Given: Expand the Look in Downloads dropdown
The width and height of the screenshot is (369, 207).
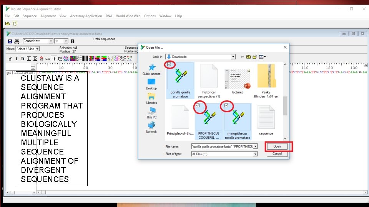Looking at the screenshot, I should [x=233, y=57].
